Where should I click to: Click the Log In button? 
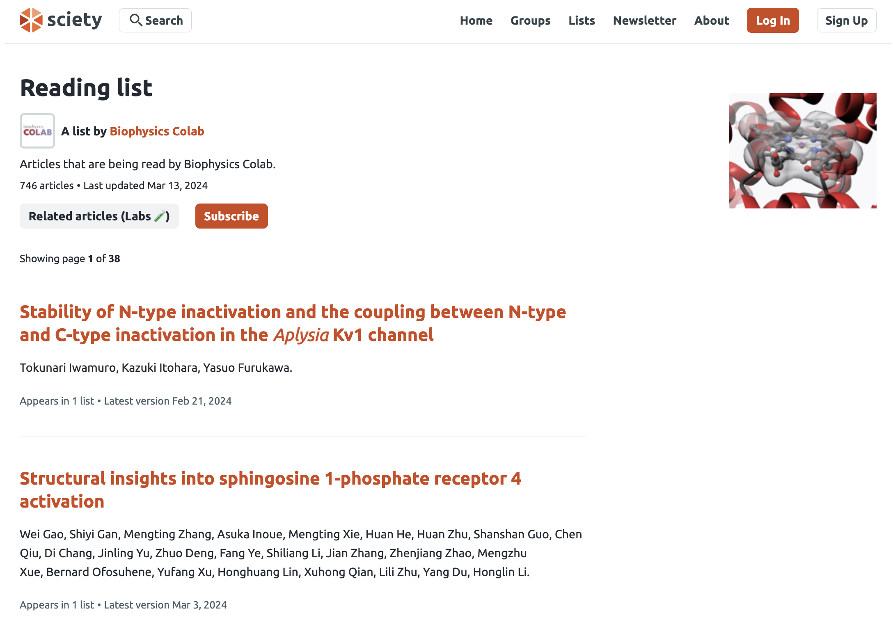[x=772, y=21]
